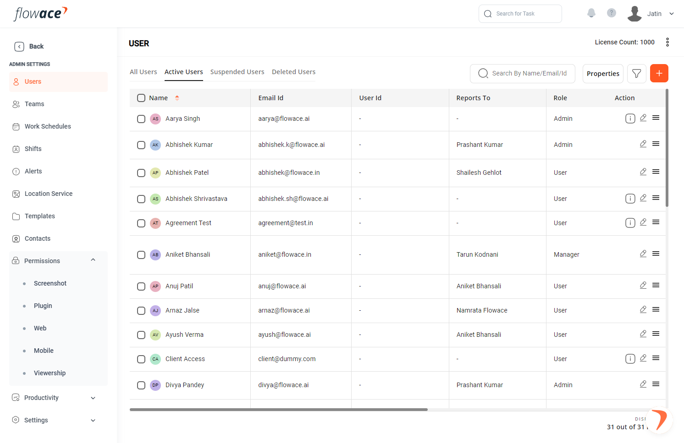Open the row menu for Aarya Singh
Image resolution: width=684 pixels, height=443 pixels.
656,118
